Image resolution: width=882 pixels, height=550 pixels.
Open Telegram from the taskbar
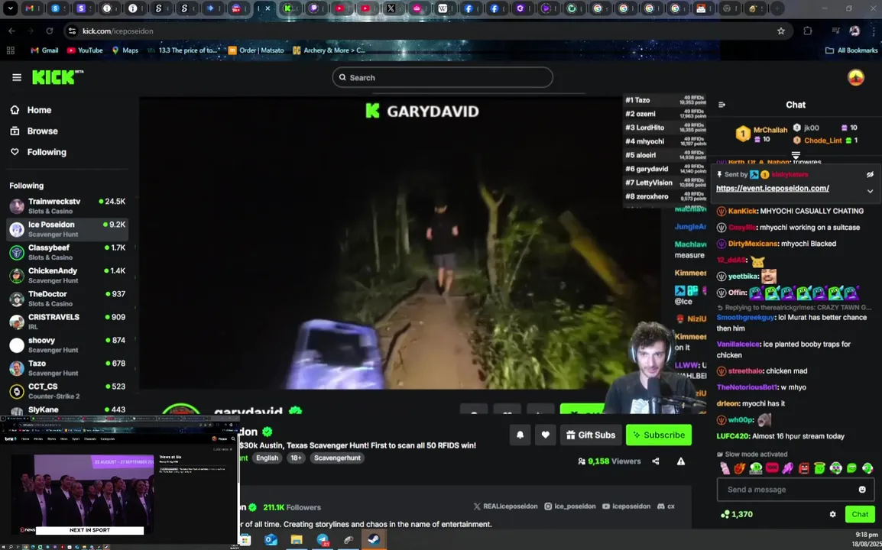coord(323,540)
